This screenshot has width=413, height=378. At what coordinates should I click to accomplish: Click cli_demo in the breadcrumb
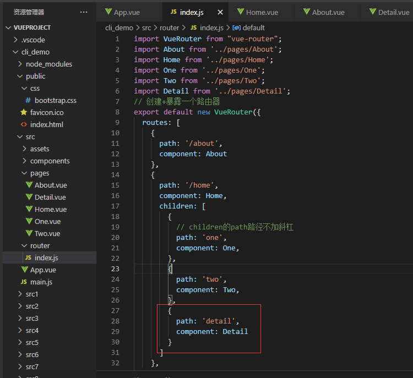pyautogui.click(x=119, y=28)
